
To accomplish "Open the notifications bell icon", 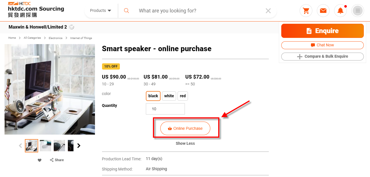I will (340, 11).
